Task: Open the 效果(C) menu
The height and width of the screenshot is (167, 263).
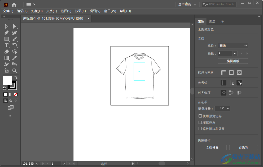Action: [80, 11]
